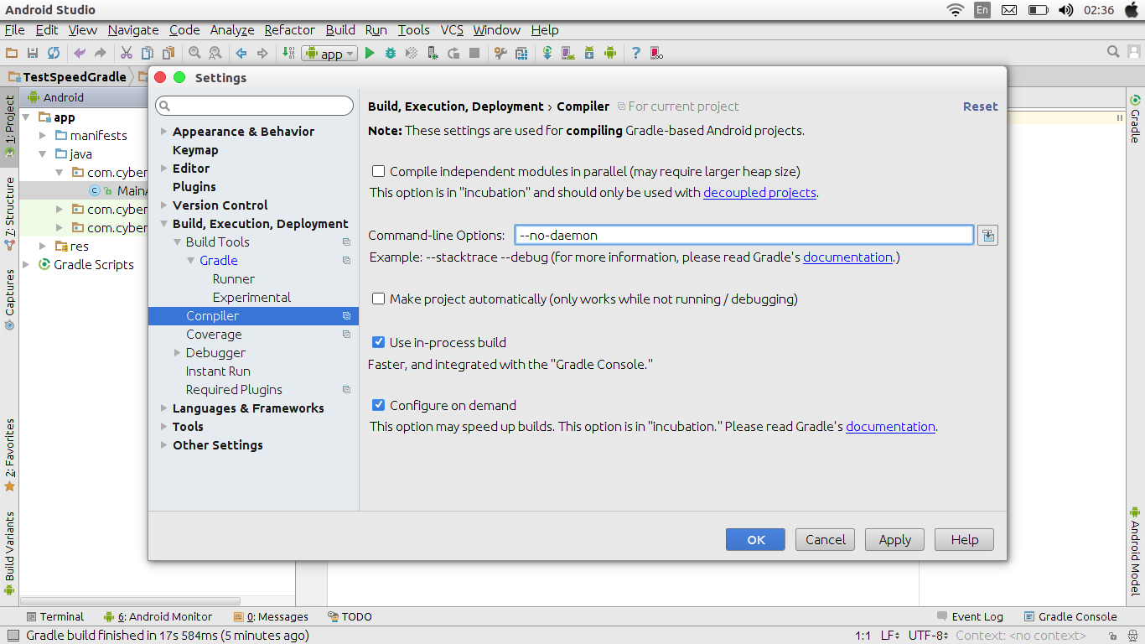Open AVD Manager toolbar icon

click(568, 53)
